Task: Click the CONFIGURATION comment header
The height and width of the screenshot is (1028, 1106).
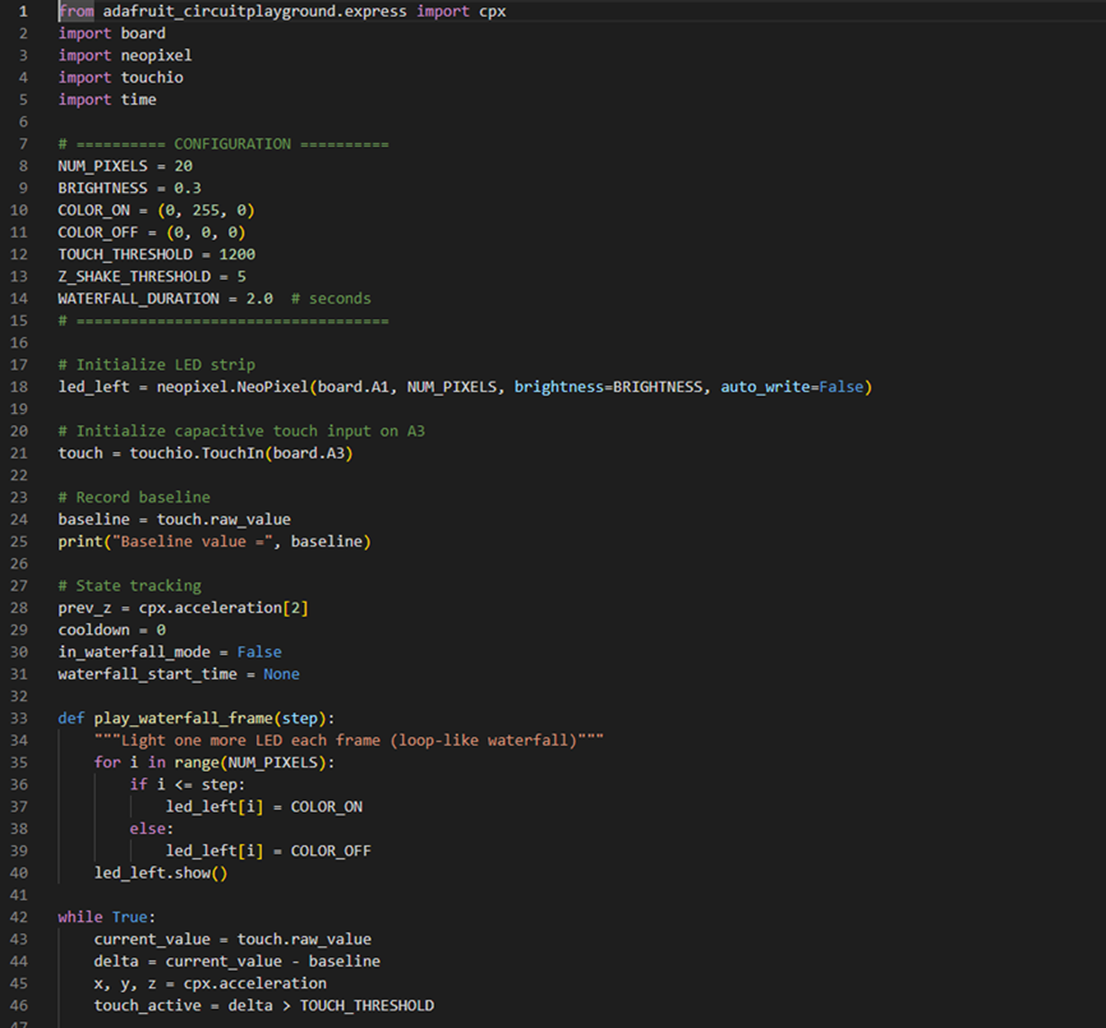Action: [231, 144]
